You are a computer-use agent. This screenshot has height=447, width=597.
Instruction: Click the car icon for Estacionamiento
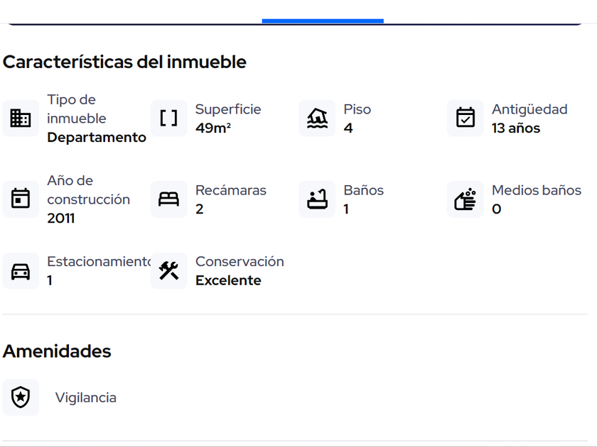pyautogui.click(x=21, y=271)
